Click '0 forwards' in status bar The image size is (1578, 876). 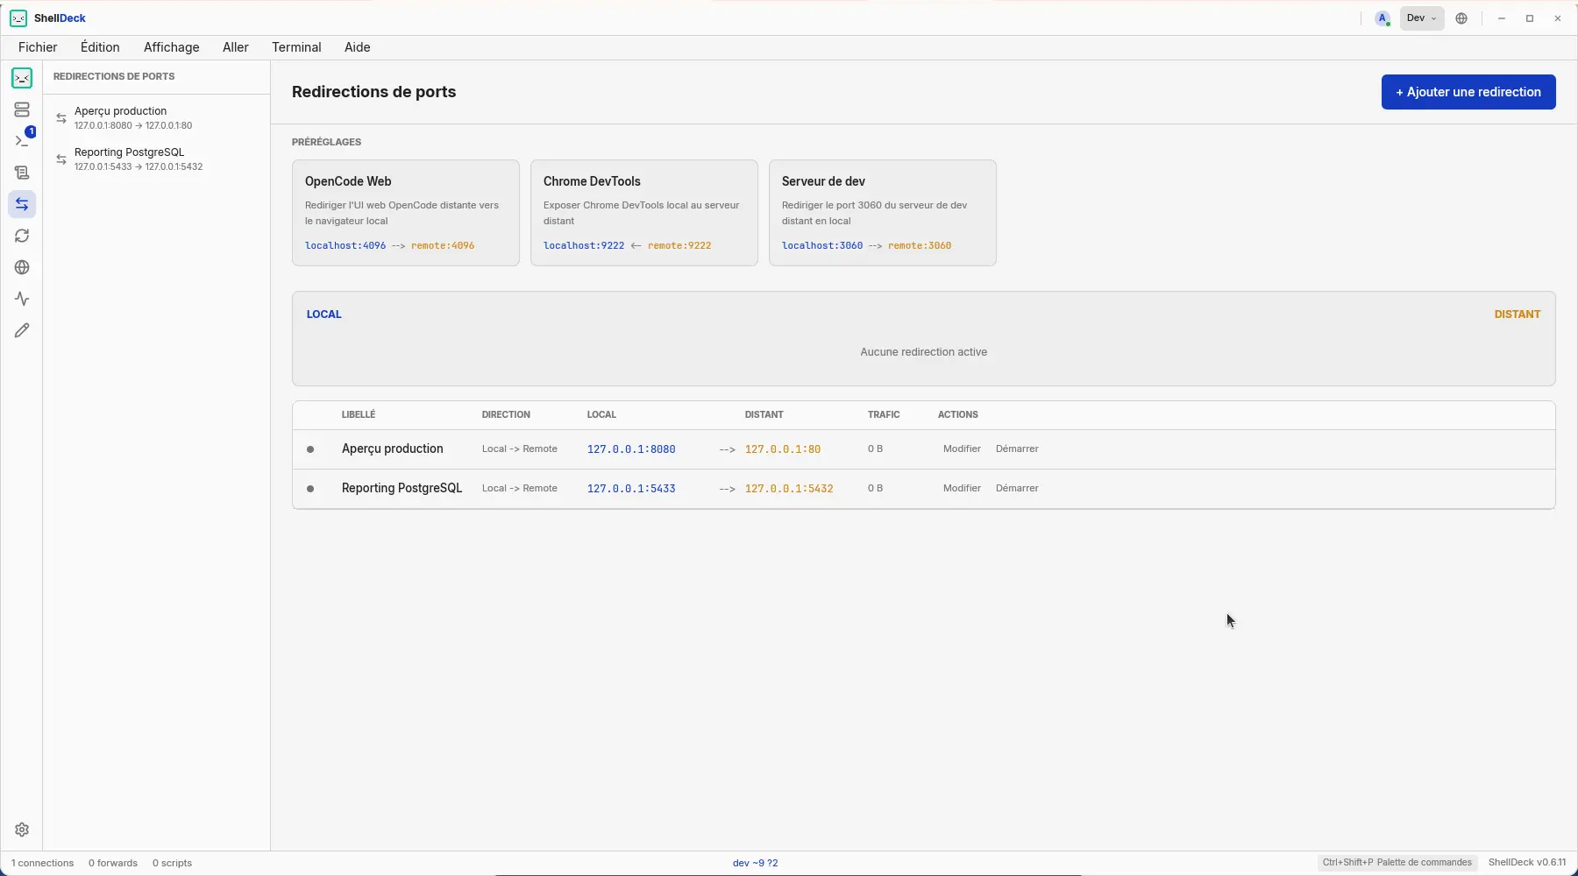click(x=113, y=863)
